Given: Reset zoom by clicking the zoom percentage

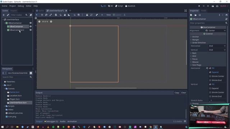Looking at the screenshot, I should click(x=45, y=21).
